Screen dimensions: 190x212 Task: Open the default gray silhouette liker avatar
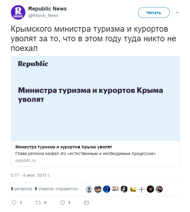[89, 189]
